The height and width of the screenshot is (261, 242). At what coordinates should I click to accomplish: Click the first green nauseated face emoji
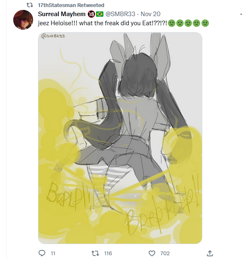click(x=172, y=23)
